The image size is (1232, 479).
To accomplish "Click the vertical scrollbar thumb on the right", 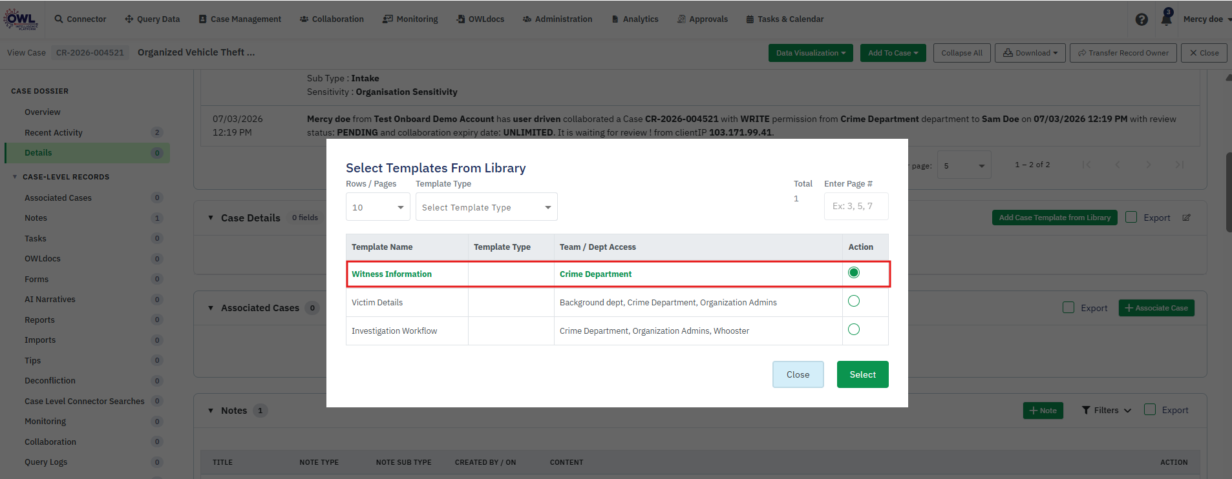I will [x=1228, y=192].
